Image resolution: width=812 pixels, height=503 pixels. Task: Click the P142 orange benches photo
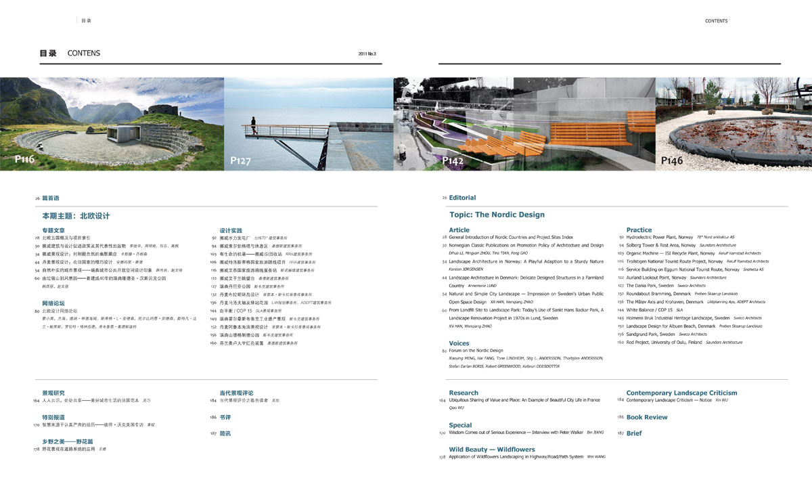[x=524, y=124]
